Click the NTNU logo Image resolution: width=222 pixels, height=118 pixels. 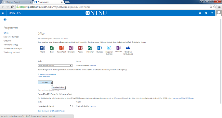(x=96, y=13)
